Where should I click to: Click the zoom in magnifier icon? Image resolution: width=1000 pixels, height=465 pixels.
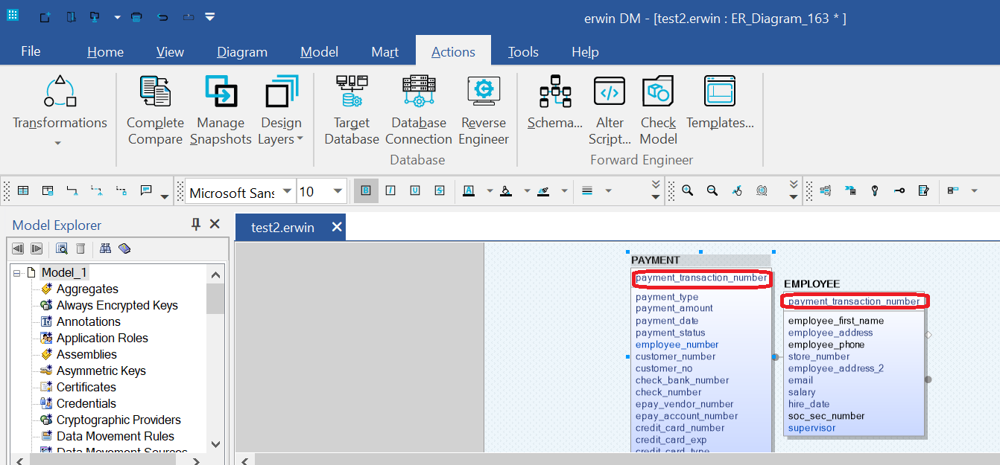pyautogui.click(x=687, y=191)
